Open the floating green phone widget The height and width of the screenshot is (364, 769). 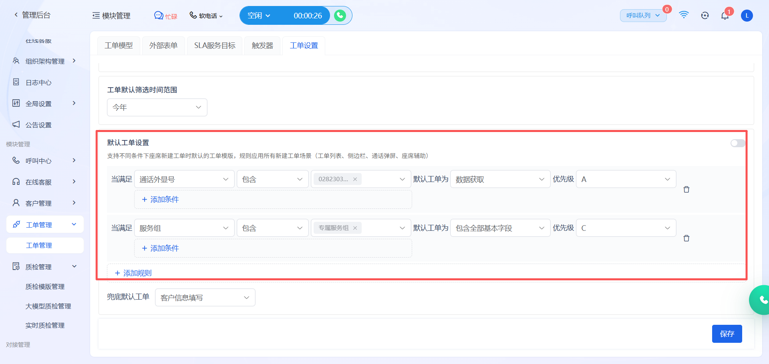pos(760,300)
